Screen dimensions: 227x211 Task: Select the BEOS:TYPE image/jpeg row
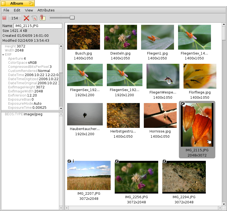[24, 114]
